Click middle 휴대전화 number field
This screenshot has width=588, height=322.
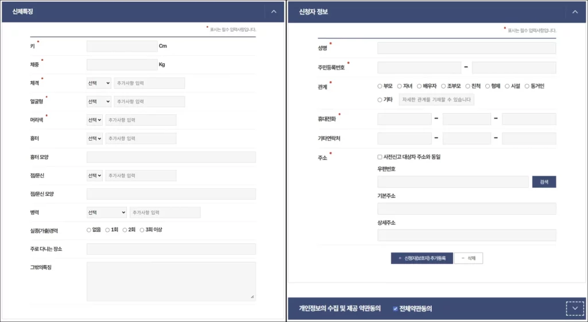pyautogui.click(x=467, y=119)
